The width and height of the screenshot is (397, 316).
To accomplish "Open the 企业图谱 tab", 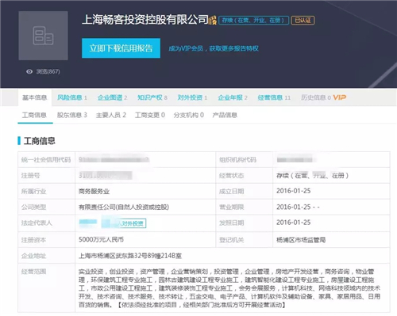I will tap(112, 97).
